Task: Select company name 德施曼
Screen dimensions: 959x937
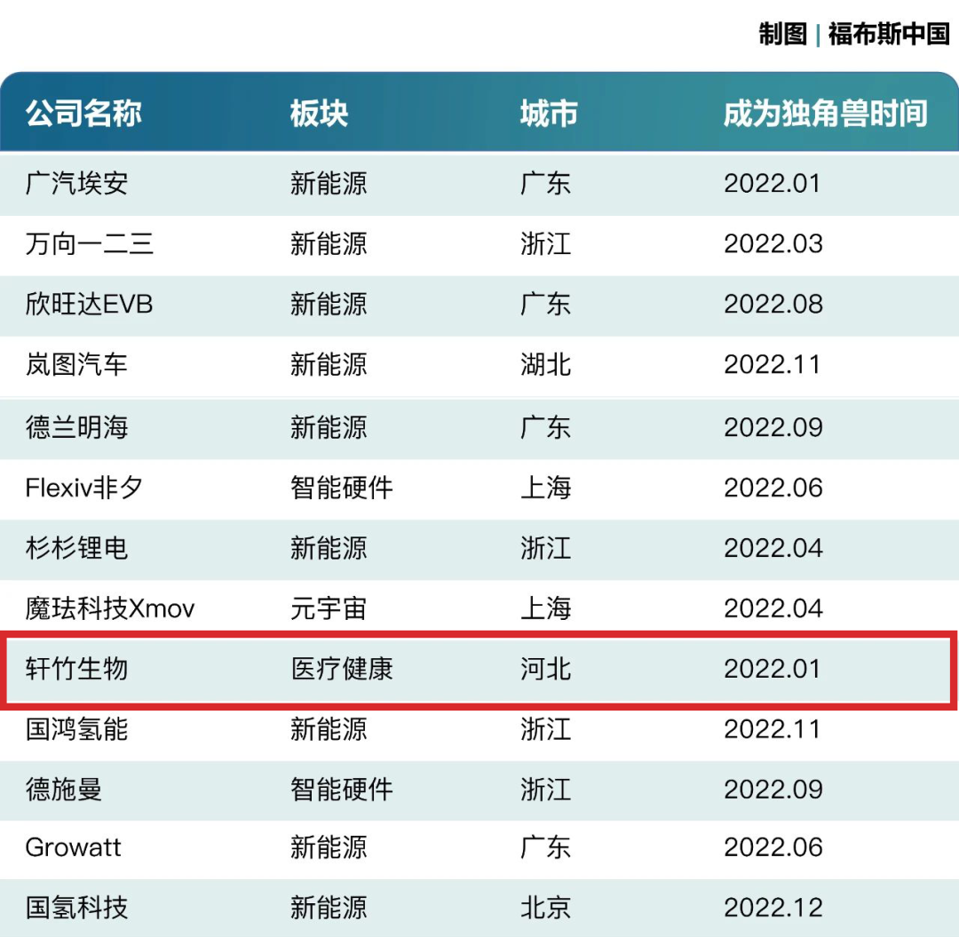Action: (x=64, y=789)
